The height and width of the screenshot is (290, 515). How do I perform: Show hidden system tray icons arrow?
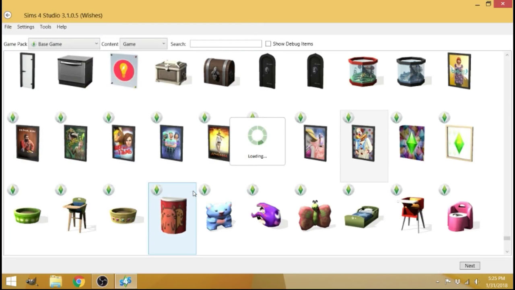click(x=438, y=282)
